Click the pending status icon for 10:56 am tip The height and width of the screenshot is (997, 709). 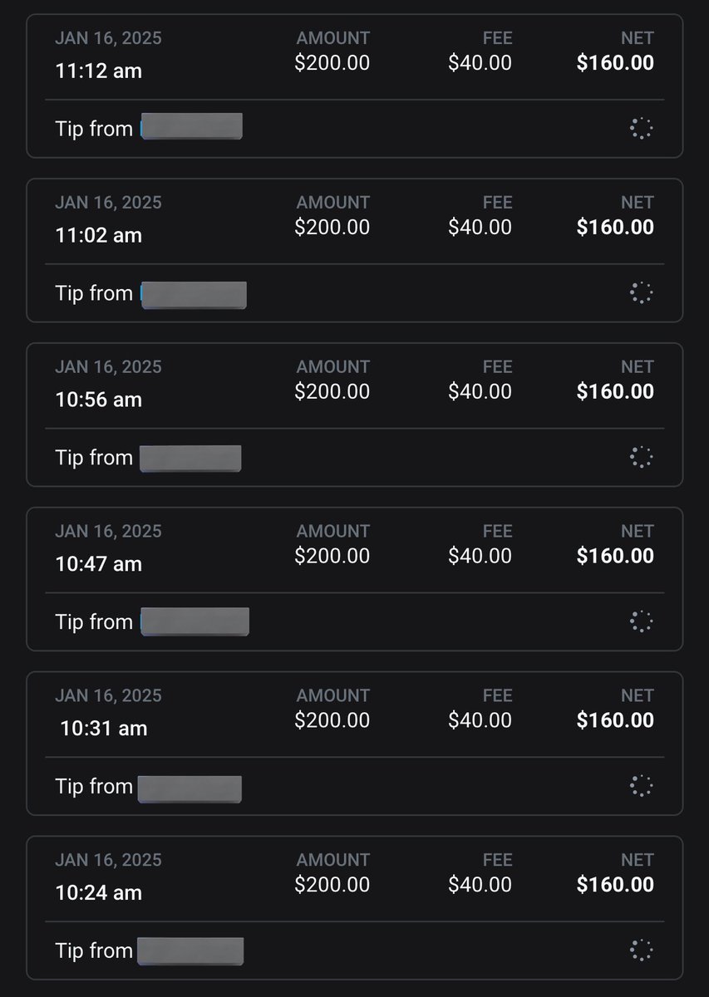642,457
